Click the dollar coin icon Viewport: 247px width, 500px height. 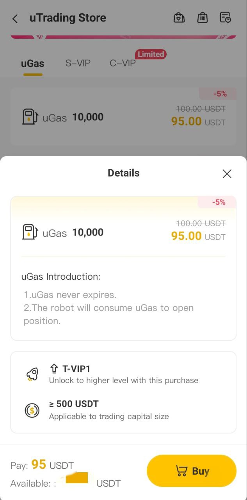(32, 410)
